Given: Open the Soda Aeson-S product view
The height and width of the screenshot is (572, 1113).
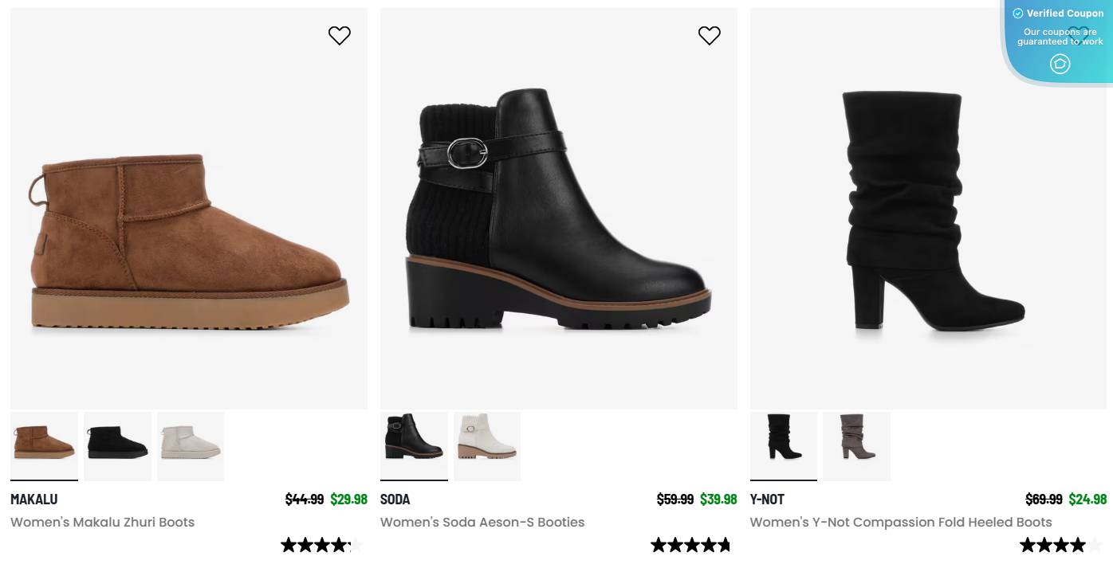Looking at the screenshot, I should click(x=558, y=209).
